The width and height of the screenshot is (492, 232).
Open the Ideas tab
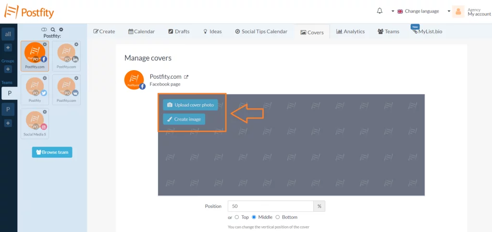[212, 31]
